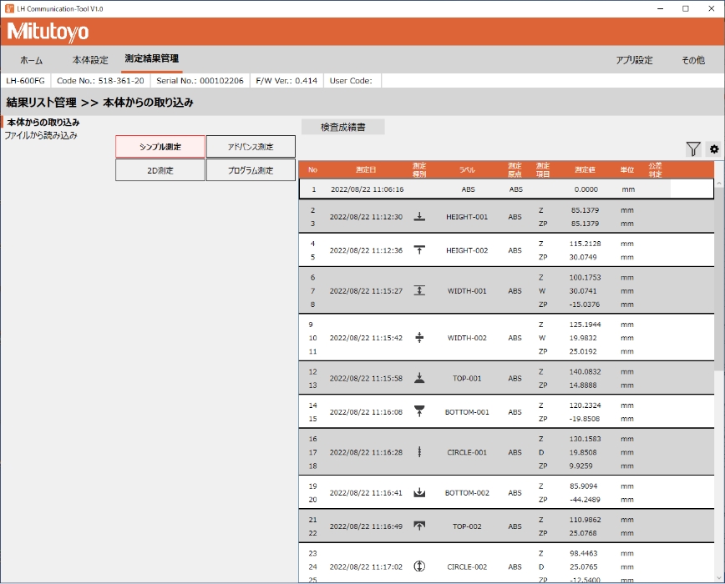Click the BOTTOM-002 measurement type icon
The width and height of the screenshot is (725, 584).
[419, 493]
